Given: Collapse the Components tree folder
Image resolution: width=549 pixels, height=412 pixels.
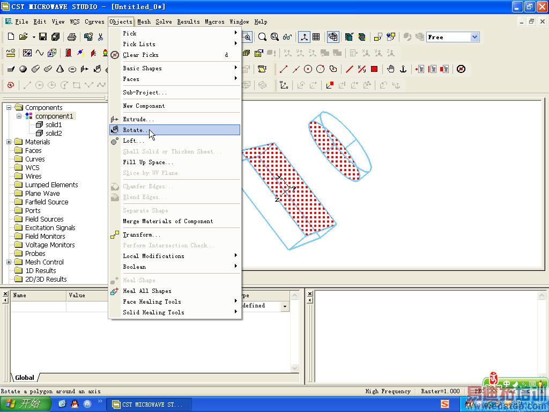Looking at the screenshot, I should pyautogui.click(x=9, y=107).
